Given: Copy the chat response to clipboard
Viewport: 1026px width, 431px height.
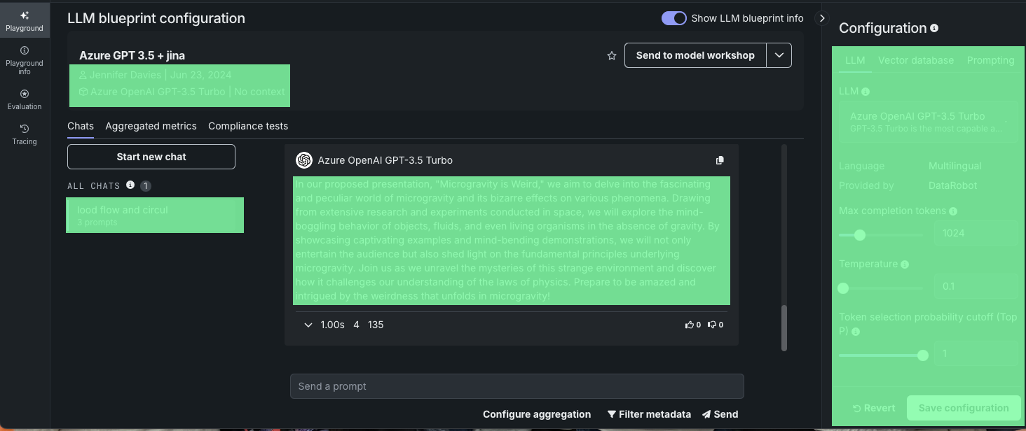Looking at the screenshot, I should (720, 160).
